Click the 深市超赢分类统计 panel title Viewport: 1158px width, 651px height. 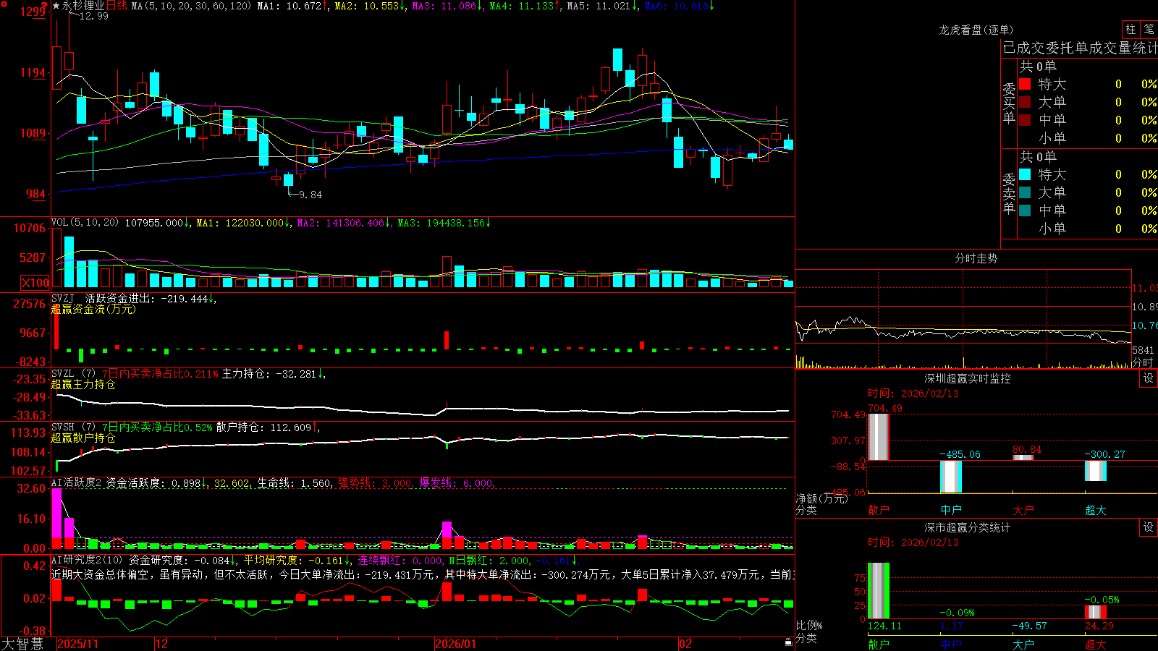[967, 527]
